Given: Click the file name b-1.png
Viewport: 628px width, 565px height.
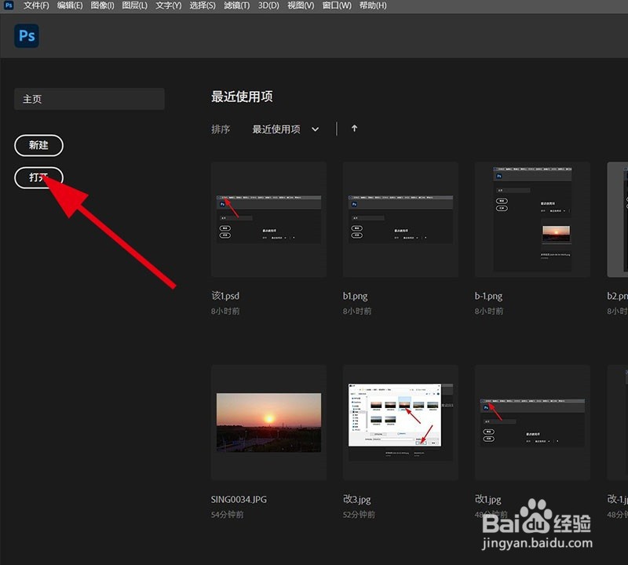Looking at the screenshot, I should 488,297.
